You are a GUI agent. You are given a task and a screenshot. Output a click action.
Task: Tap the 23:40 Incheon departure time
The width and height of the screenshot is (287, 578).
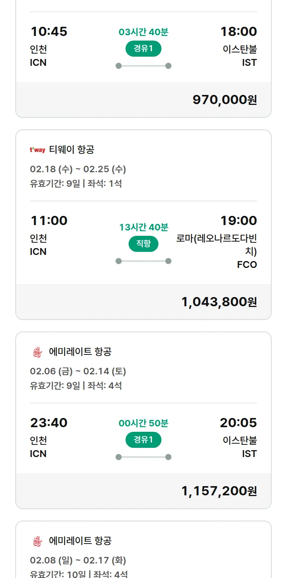49,423
